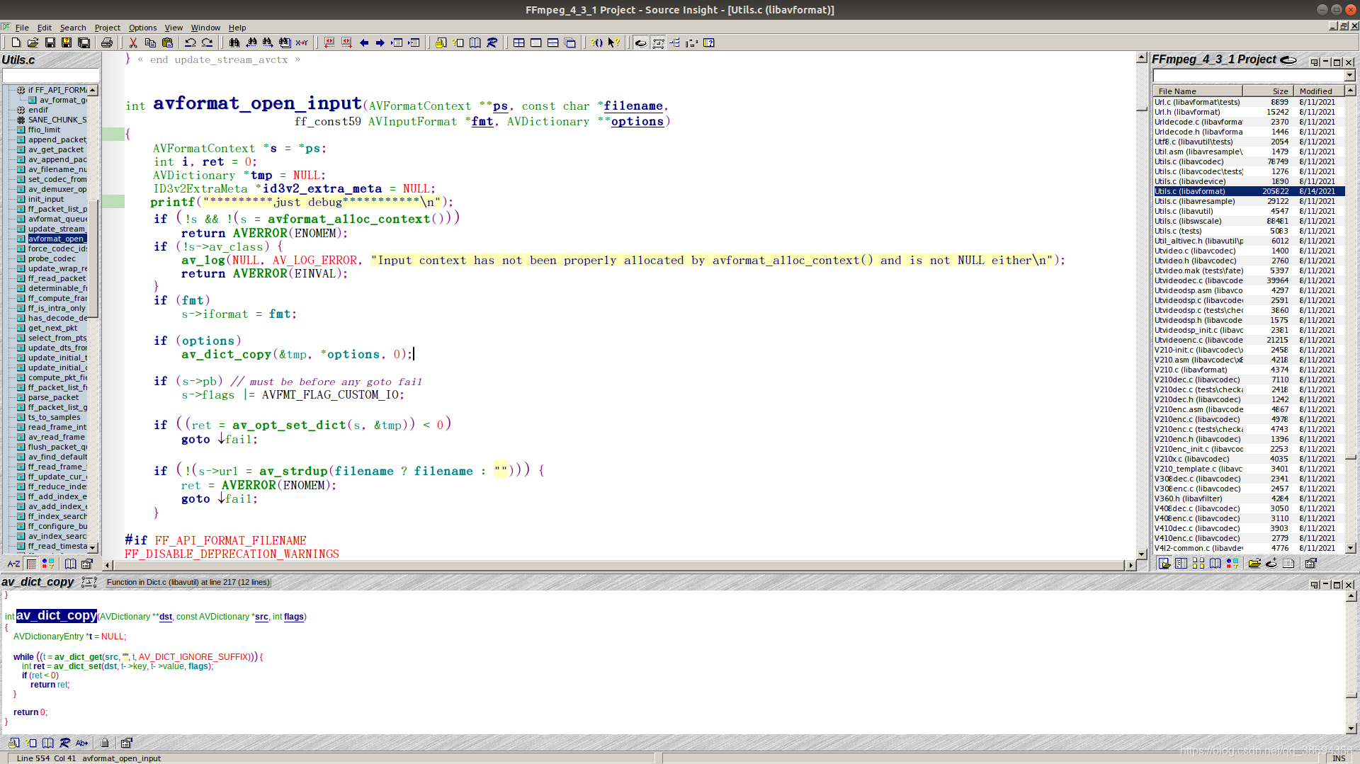Print the file with the printer icon
The image size is (1360, 764).
[x=107, y=42]
